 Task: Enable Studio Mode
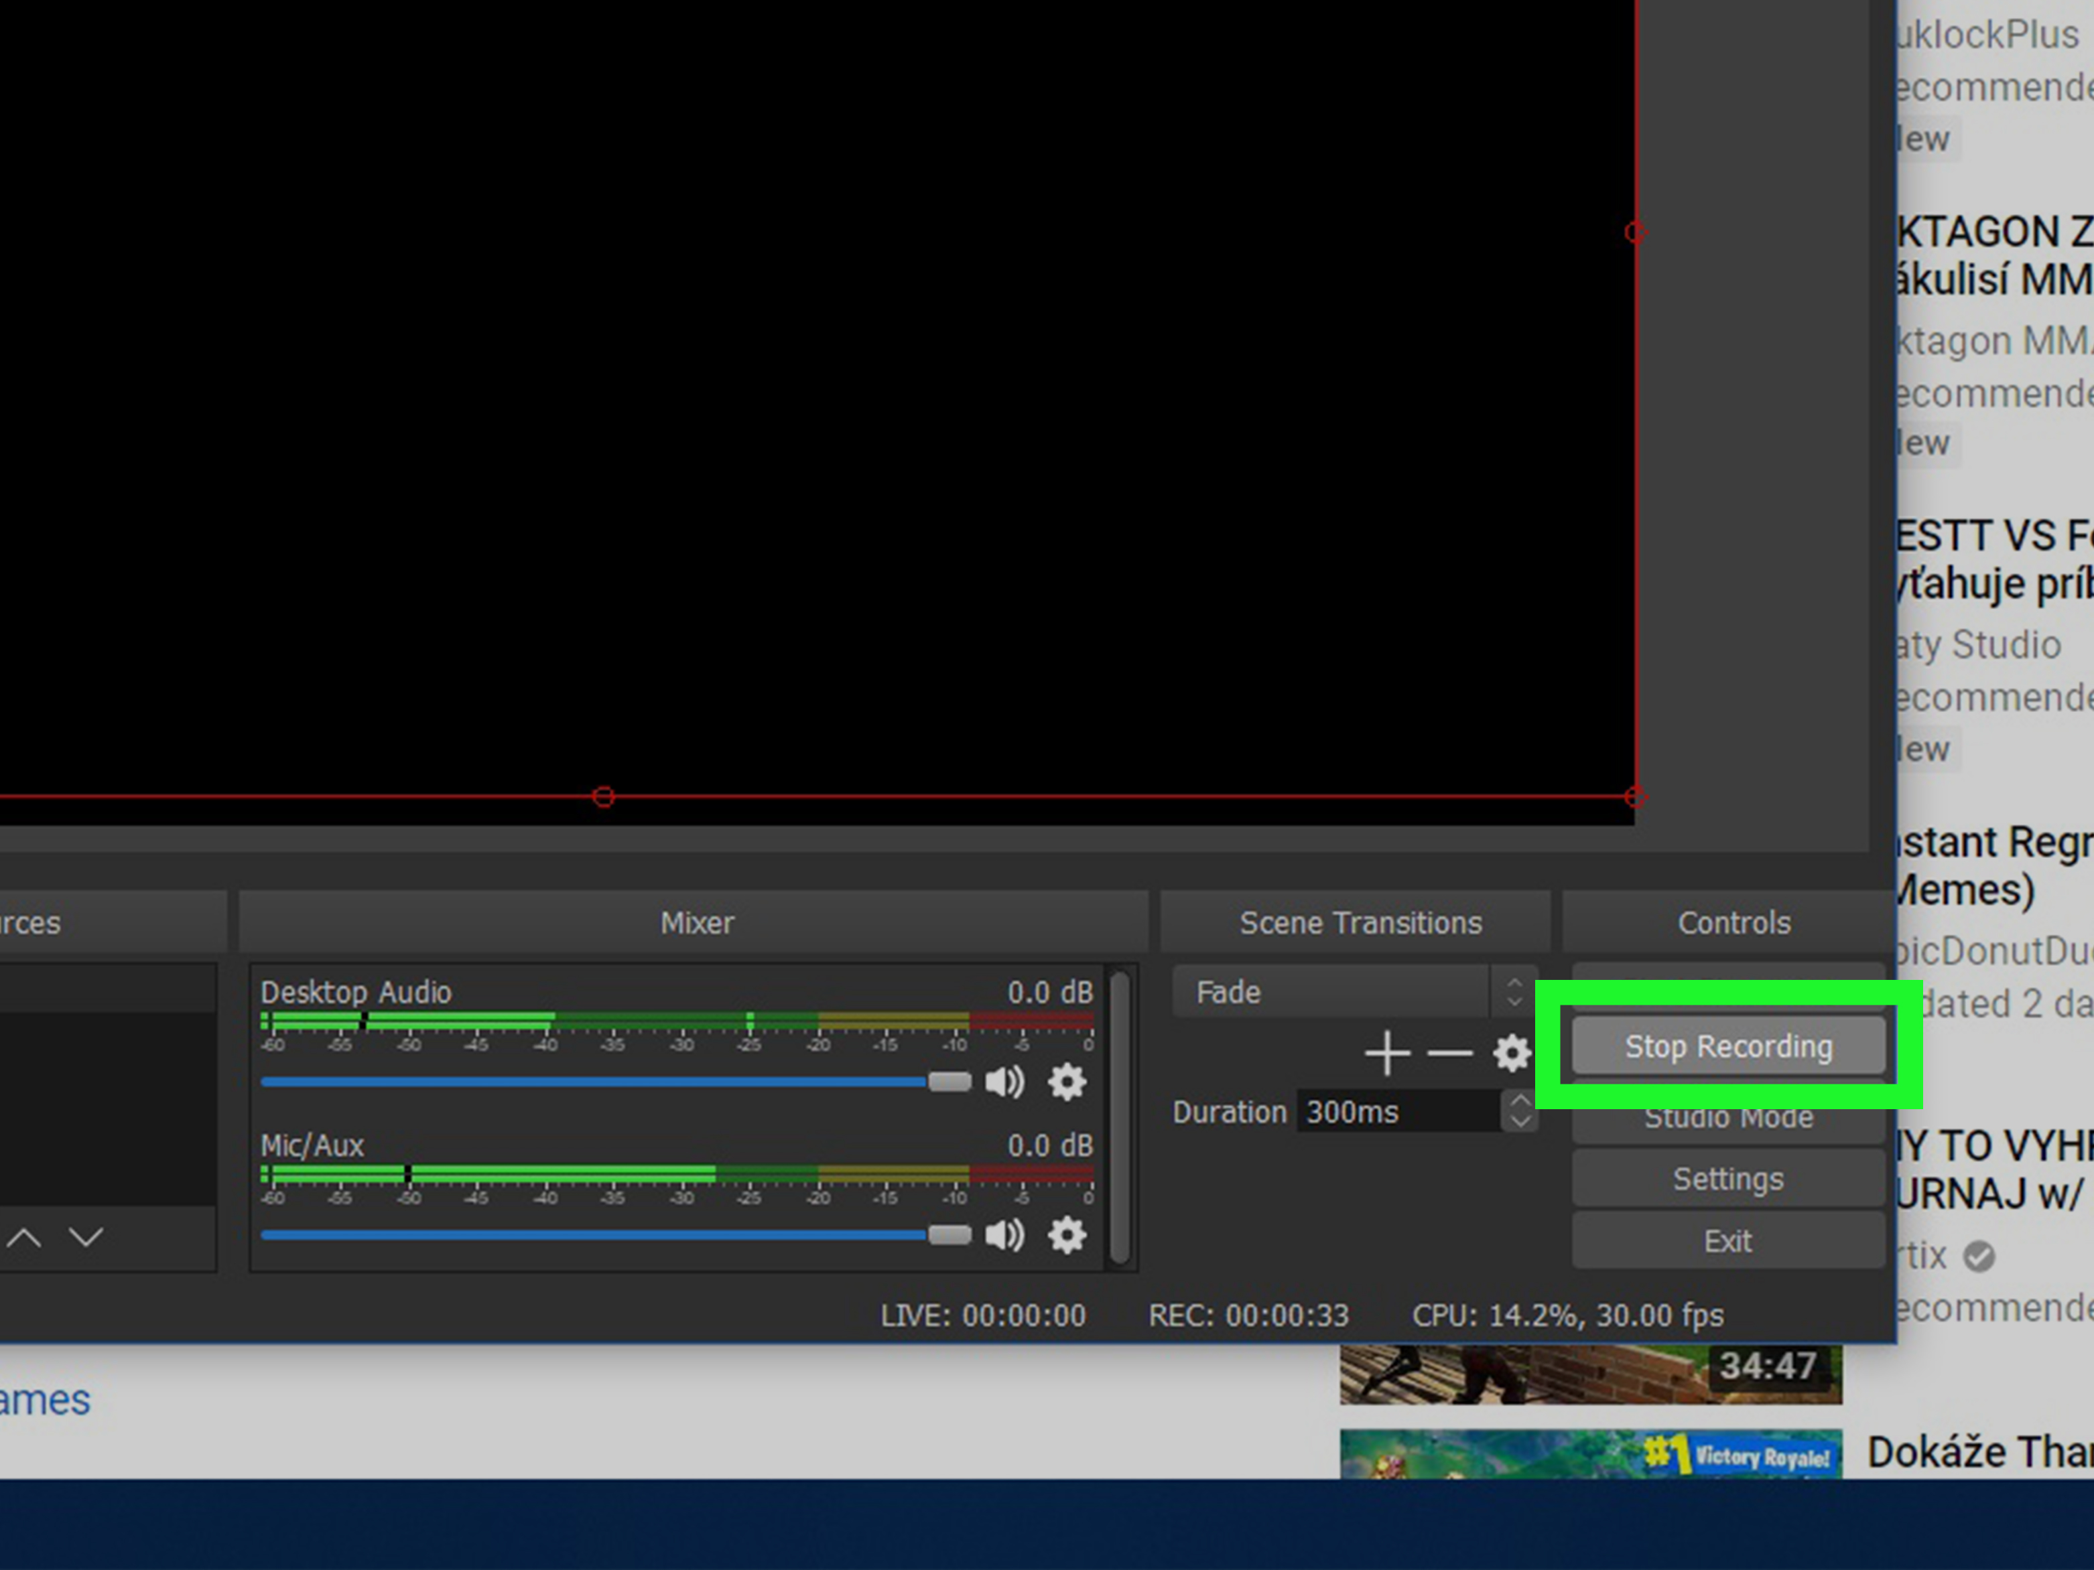[x=1729, y=1118]
